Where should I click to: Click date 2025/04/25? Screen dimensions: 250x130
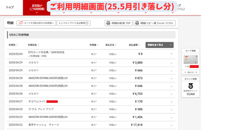pos(16,109)
